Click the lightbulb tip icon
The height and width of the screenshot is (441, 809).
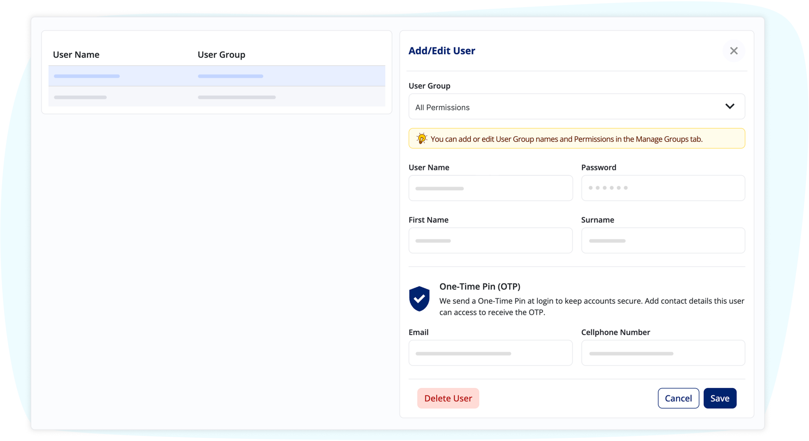click(421, 139)
